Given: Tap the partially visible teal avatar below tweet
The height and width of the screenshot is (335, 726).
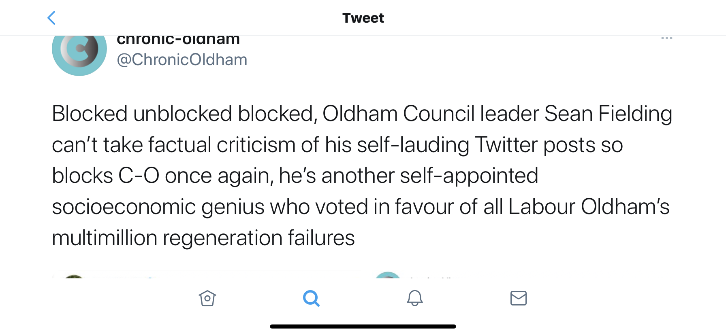Looking at the screenshot, I should tap(388, 275).
